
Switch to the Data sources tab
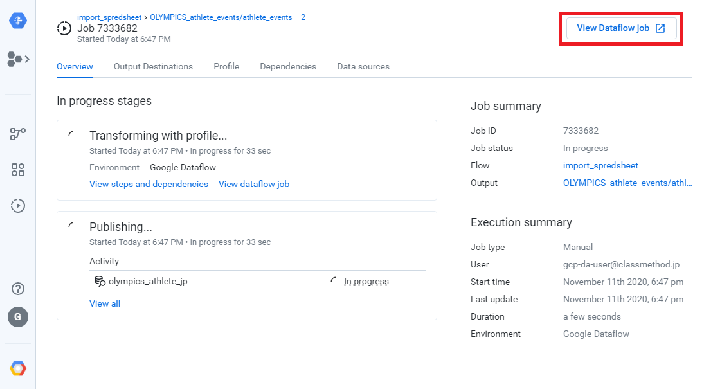tap(363, 66)
